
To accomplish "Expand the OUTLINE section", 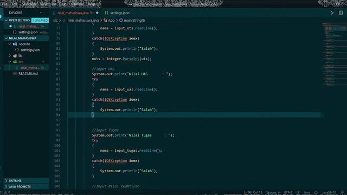I will coord(6,180).
